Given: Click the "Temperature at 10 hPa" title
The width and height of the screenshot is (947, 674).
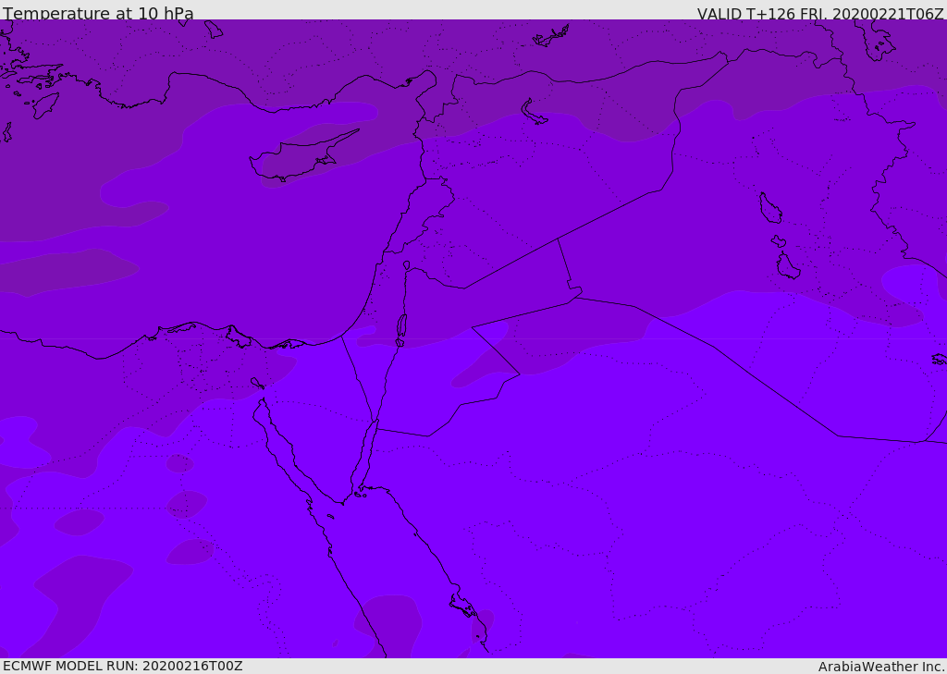Looking at the screenshot, I should (x=98, y=14).
